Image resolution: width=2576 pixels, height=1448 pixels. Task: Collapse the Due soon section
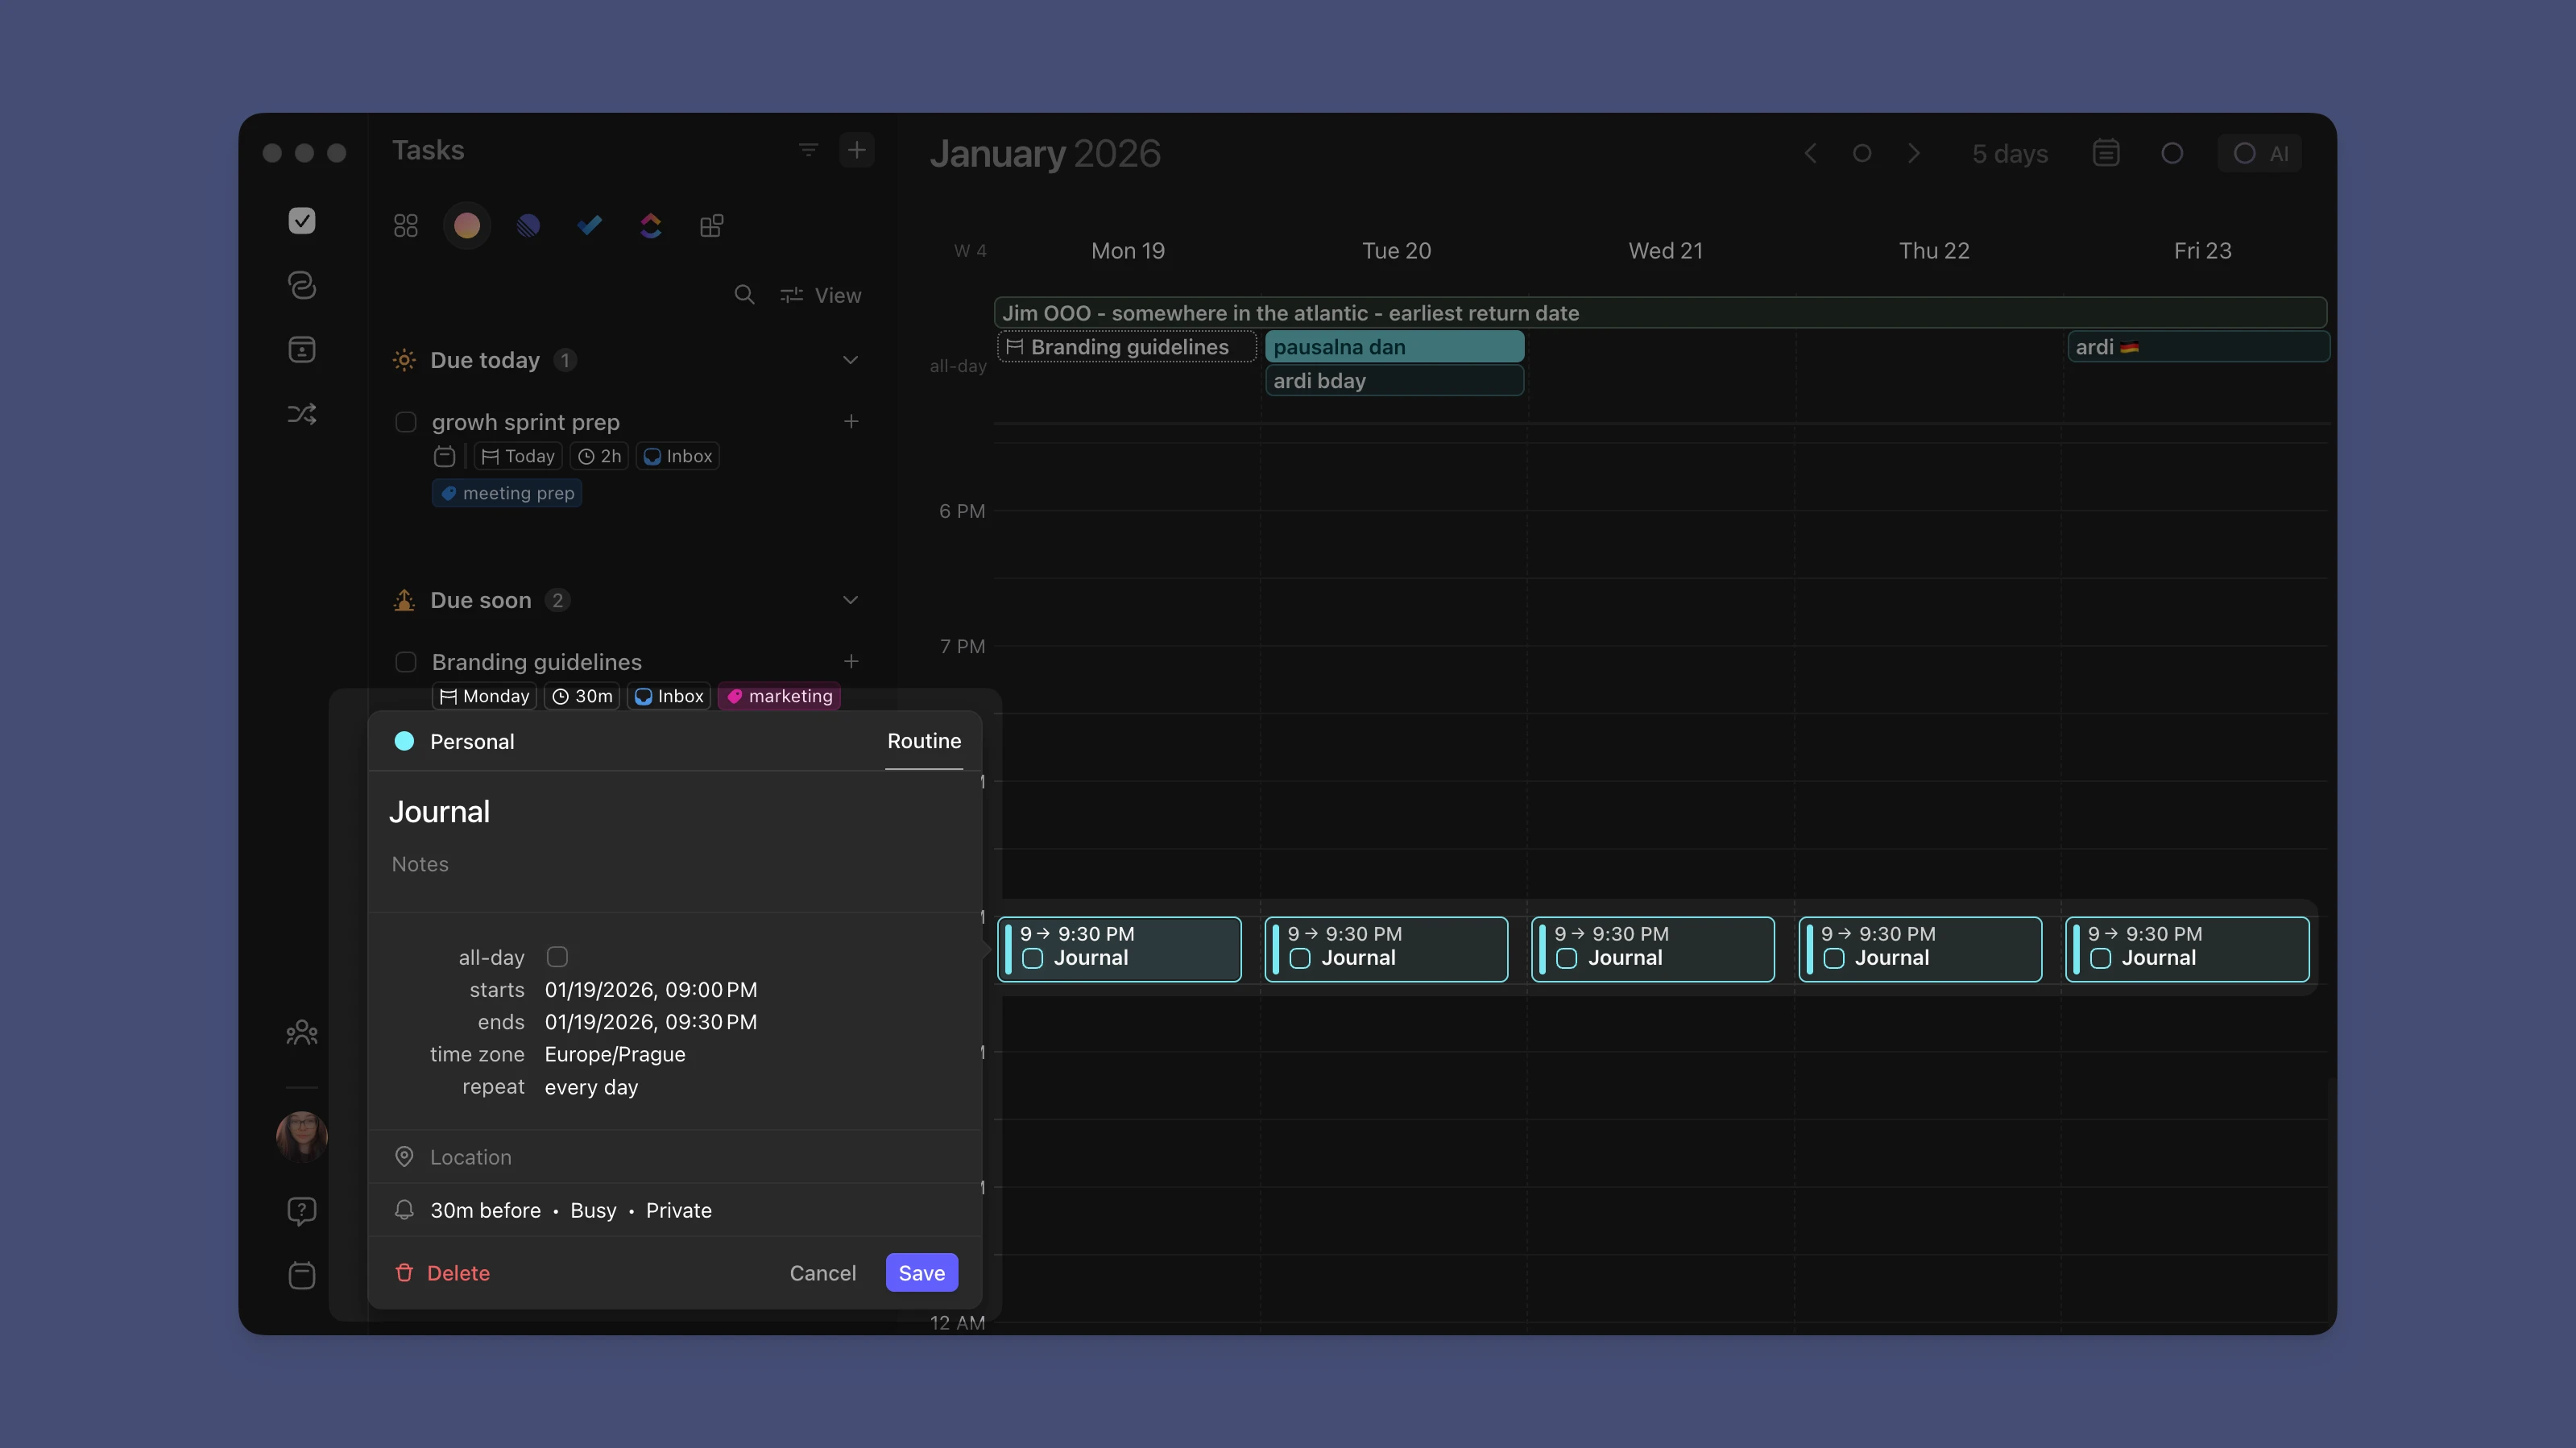850,600
